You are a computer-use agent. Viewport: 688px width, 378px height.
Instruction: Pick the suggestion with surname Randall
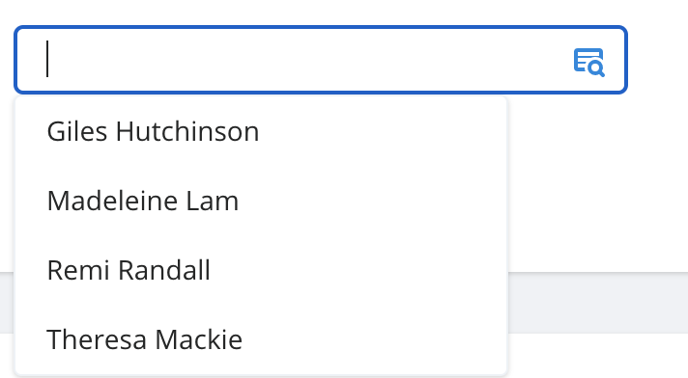point(261,270)
